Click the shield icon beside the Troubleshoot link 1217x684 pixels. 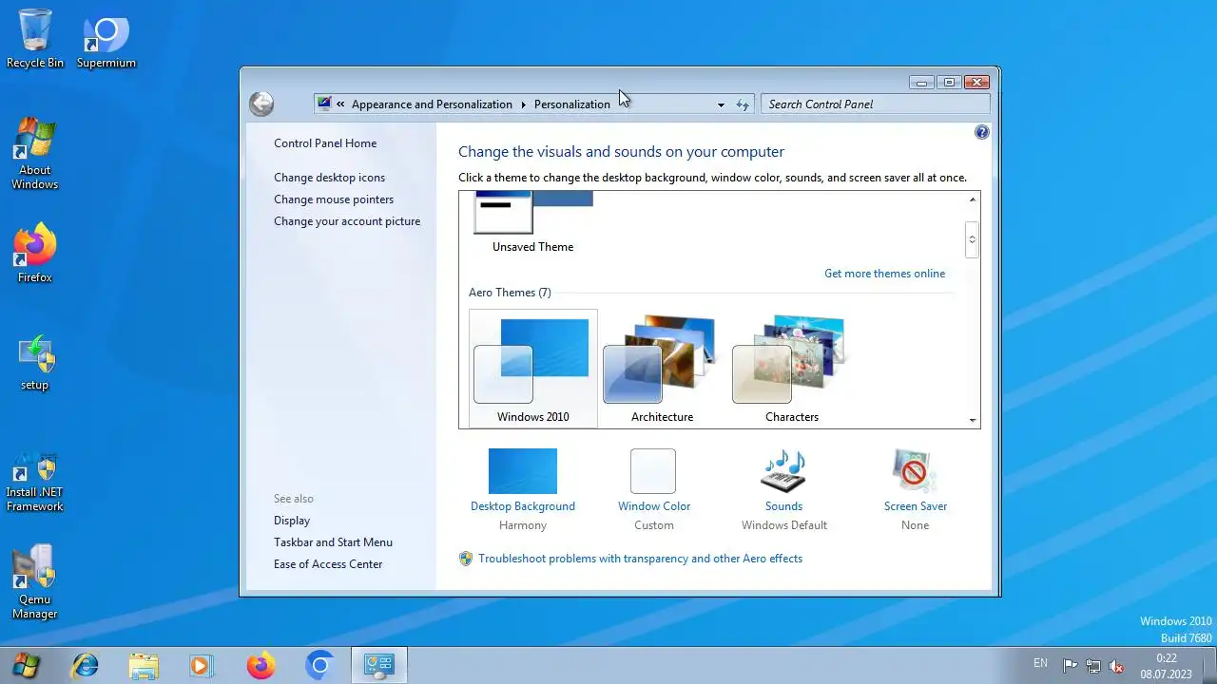click(466, 559)
